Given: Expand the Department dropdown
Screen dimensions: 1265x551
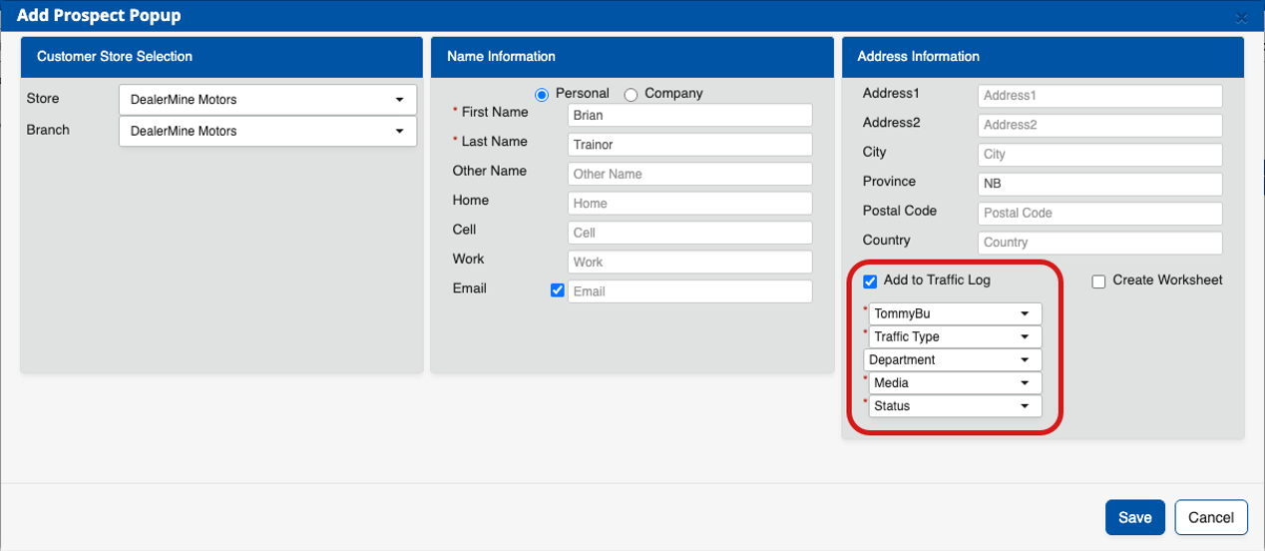Looking at the screenshot, I should [952, 360].
